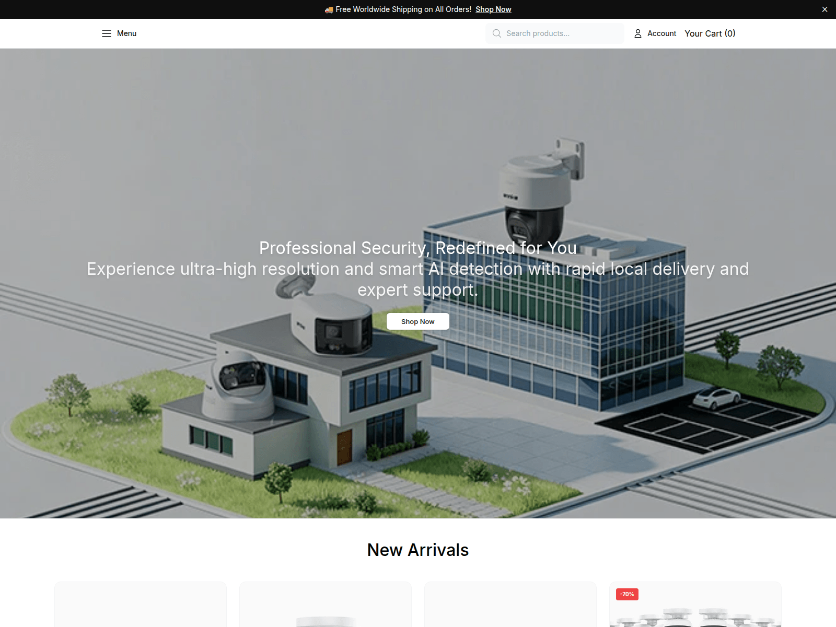Viewport: 836px width, 627px height.
Task: Focus the Search products field
Action: pos(555,33)
